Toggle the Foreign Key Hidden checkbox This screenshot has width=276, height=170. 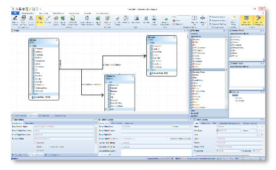coord(48,147)
